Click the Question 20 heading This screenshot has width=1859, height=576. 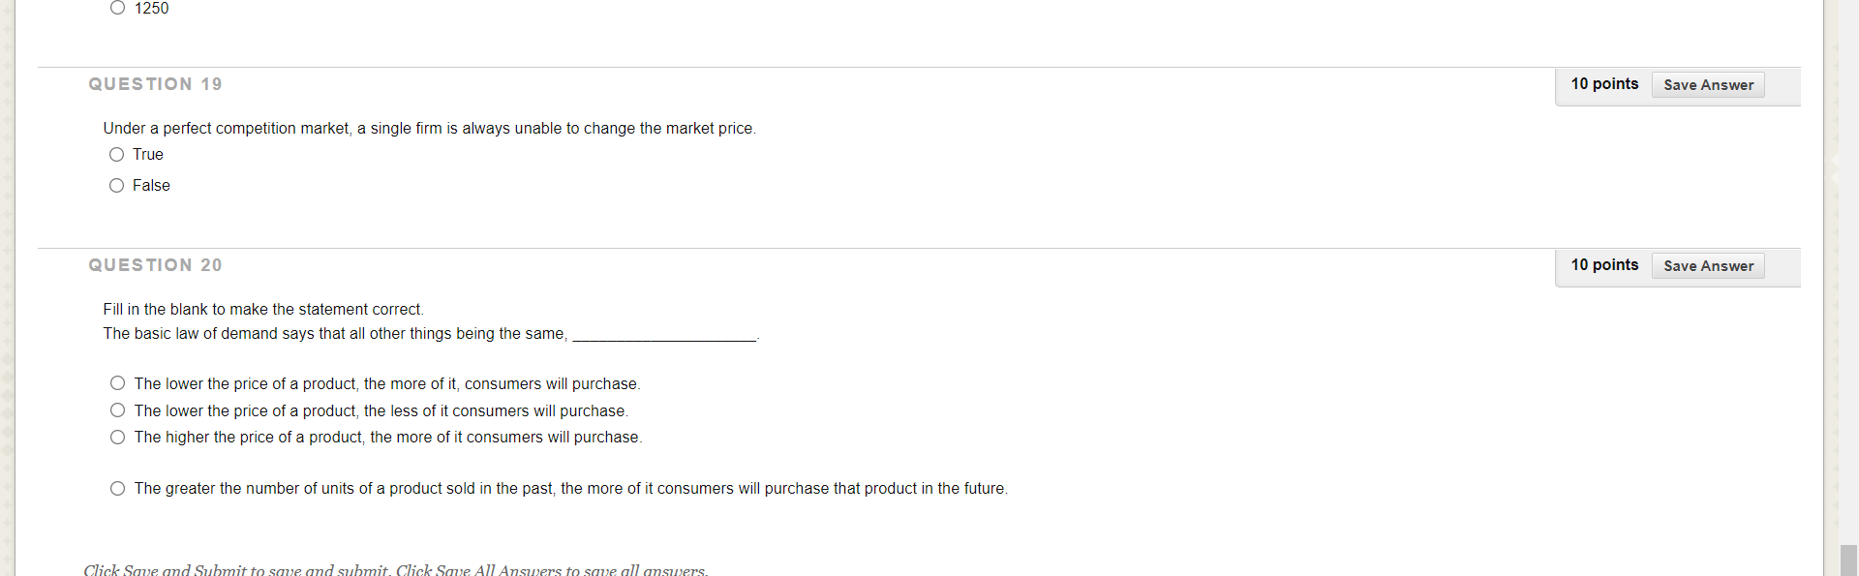click(x=155, y=265)
